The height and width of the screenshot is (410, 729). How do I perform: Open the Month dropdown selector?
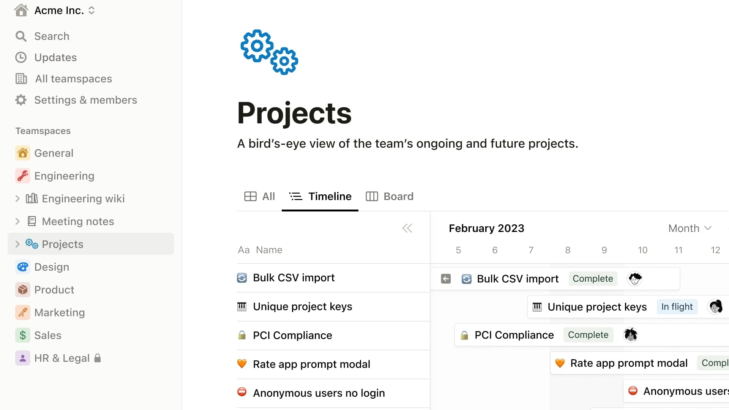(x=690, y=228)
